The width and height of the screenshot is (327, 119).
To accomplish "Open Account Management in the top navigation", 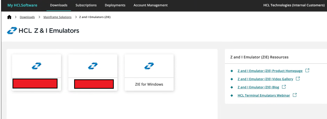I will click(151, 5).
